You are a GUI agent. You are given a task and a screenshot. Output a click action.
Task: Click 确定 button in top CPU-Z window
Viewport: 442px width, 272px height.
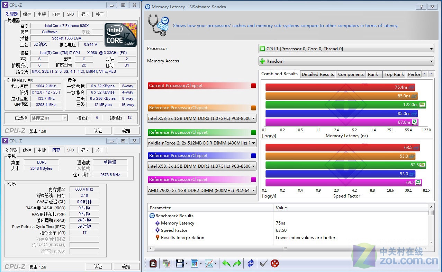coord(126,131)
